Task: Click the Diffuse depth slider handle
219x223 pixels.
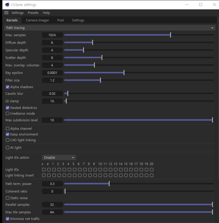Action: tap(92, 42)
